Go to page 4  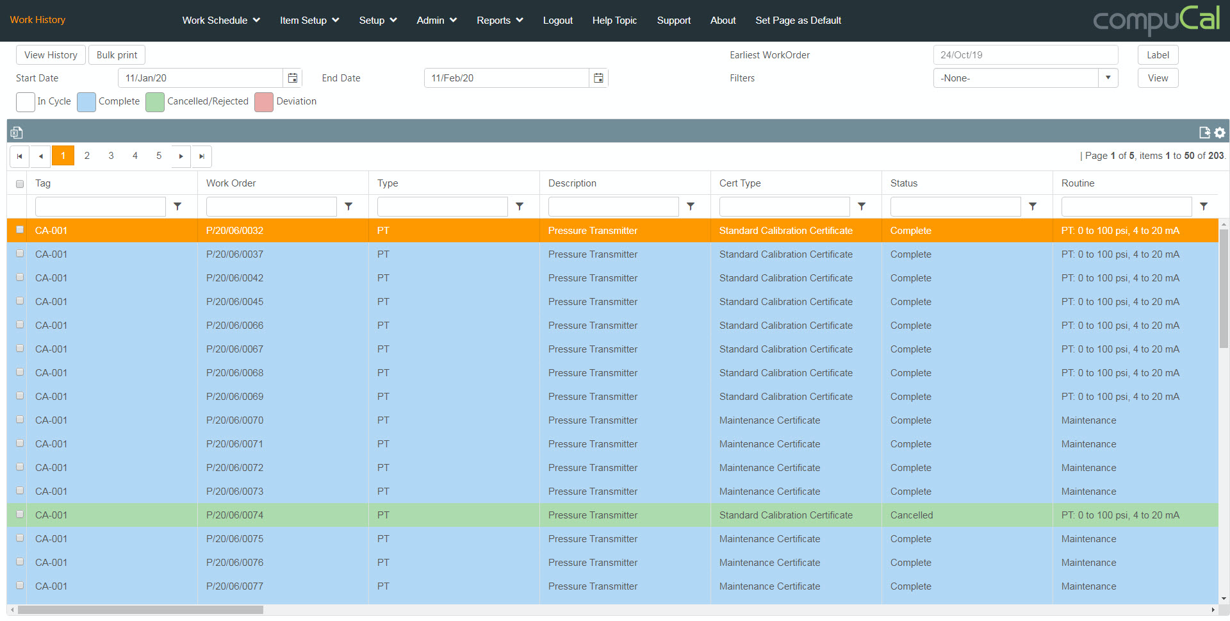pos(135,156)
